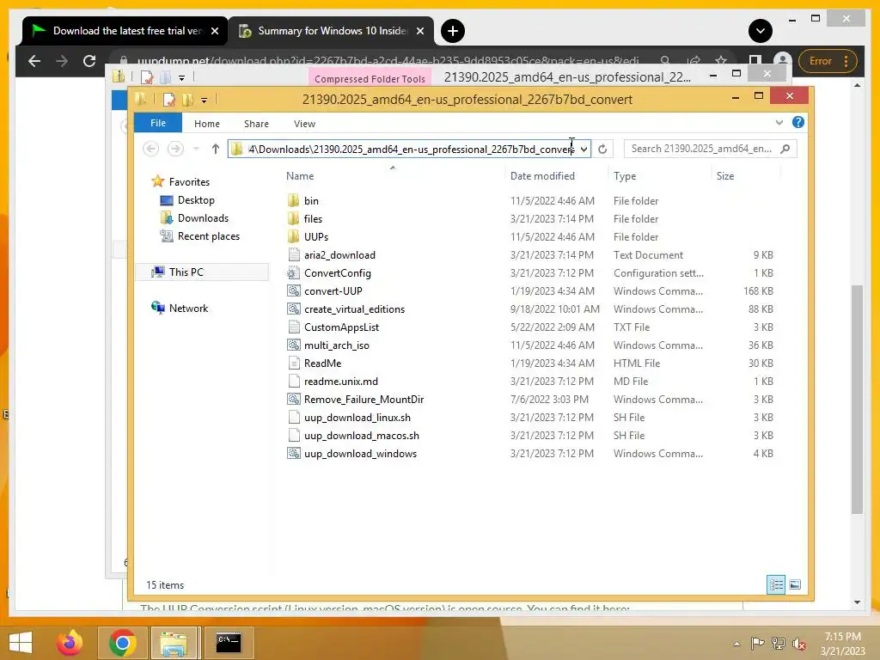Select Remove_Failure_MountDir script icon

click(x=294, y=399)
